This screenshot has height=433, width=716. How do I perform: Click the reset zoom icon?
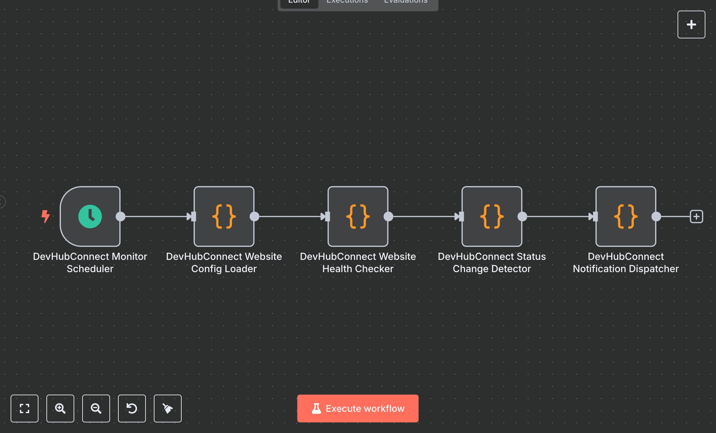coord(132,409)
